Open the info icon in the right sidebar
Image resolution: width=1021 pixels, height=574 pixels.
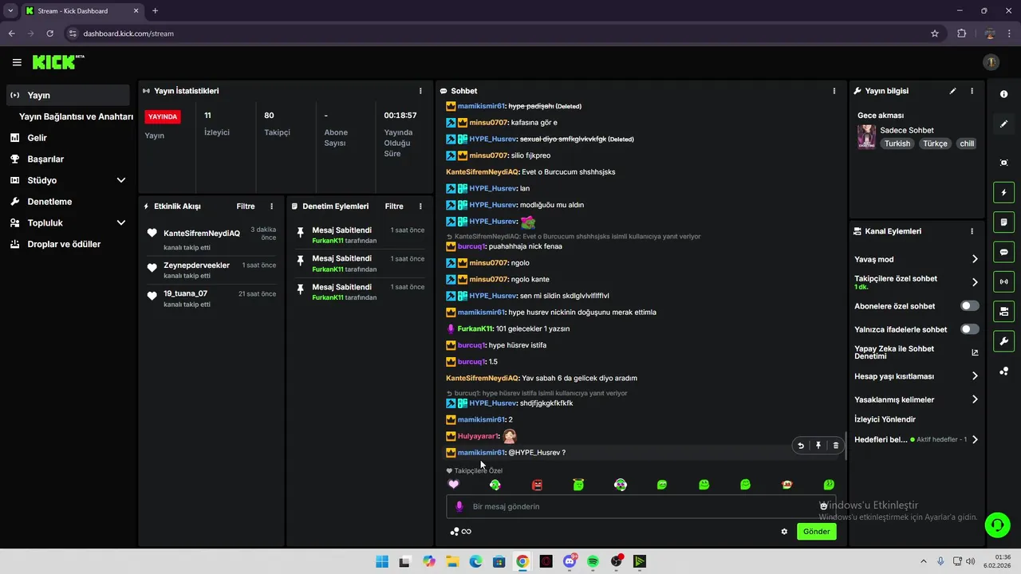(x=1003, y=94)
